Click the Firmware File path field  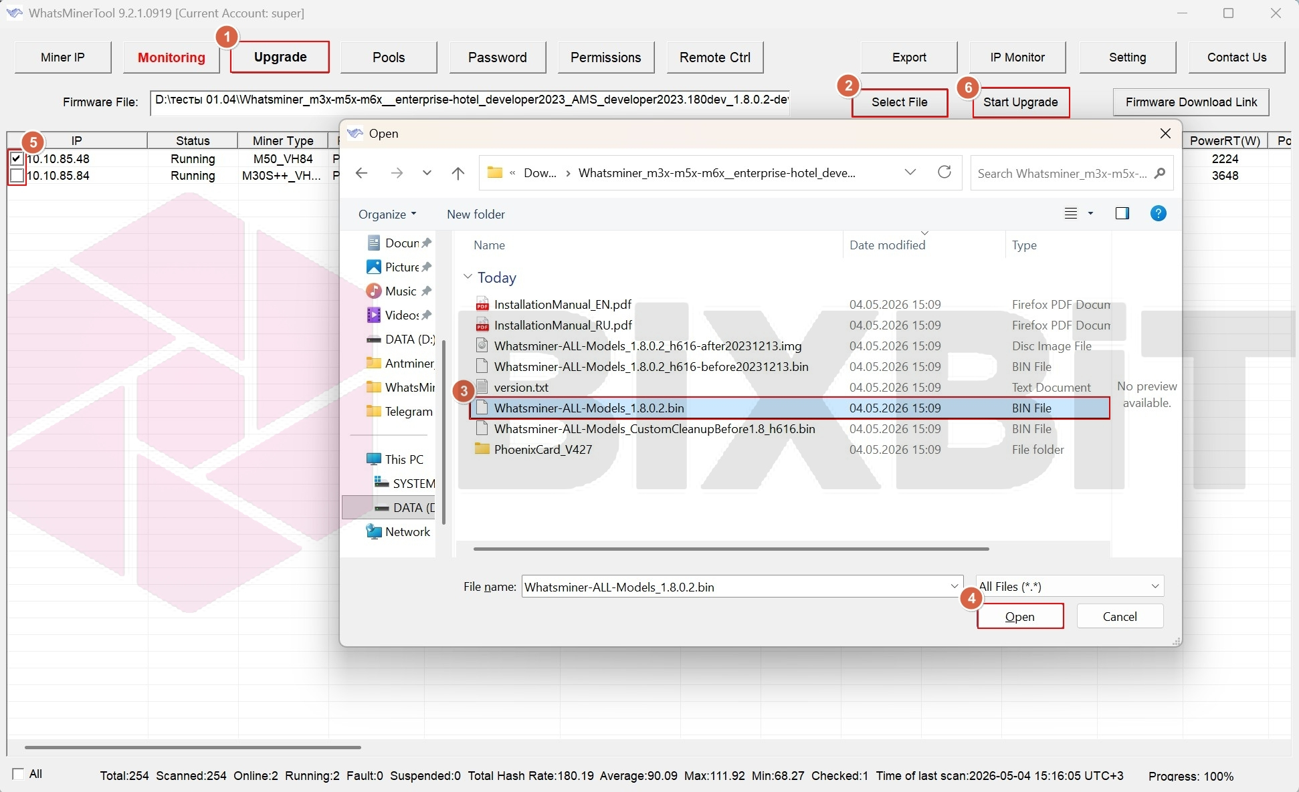[470, 102]
